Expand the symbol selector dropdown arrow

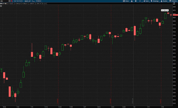click(x=9, y=1)
